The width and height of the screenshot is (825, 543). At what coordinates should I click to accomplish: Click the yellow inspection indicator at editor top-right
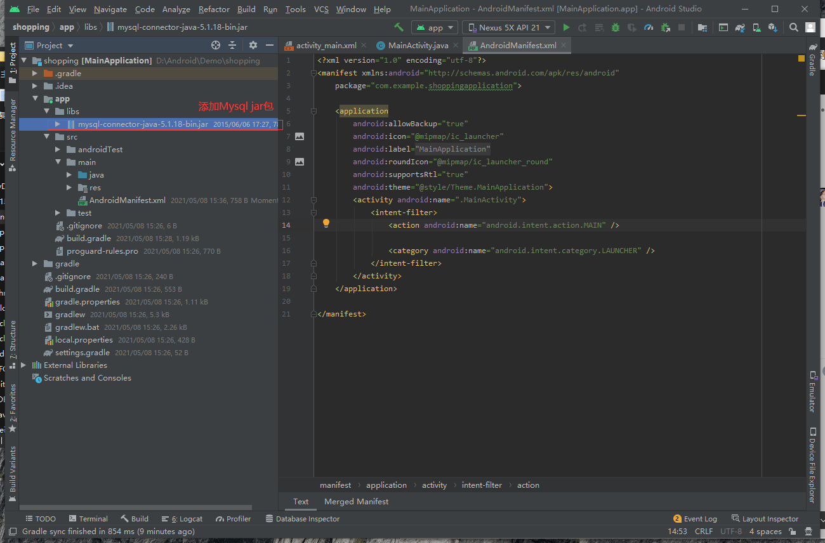click(802, 58)
